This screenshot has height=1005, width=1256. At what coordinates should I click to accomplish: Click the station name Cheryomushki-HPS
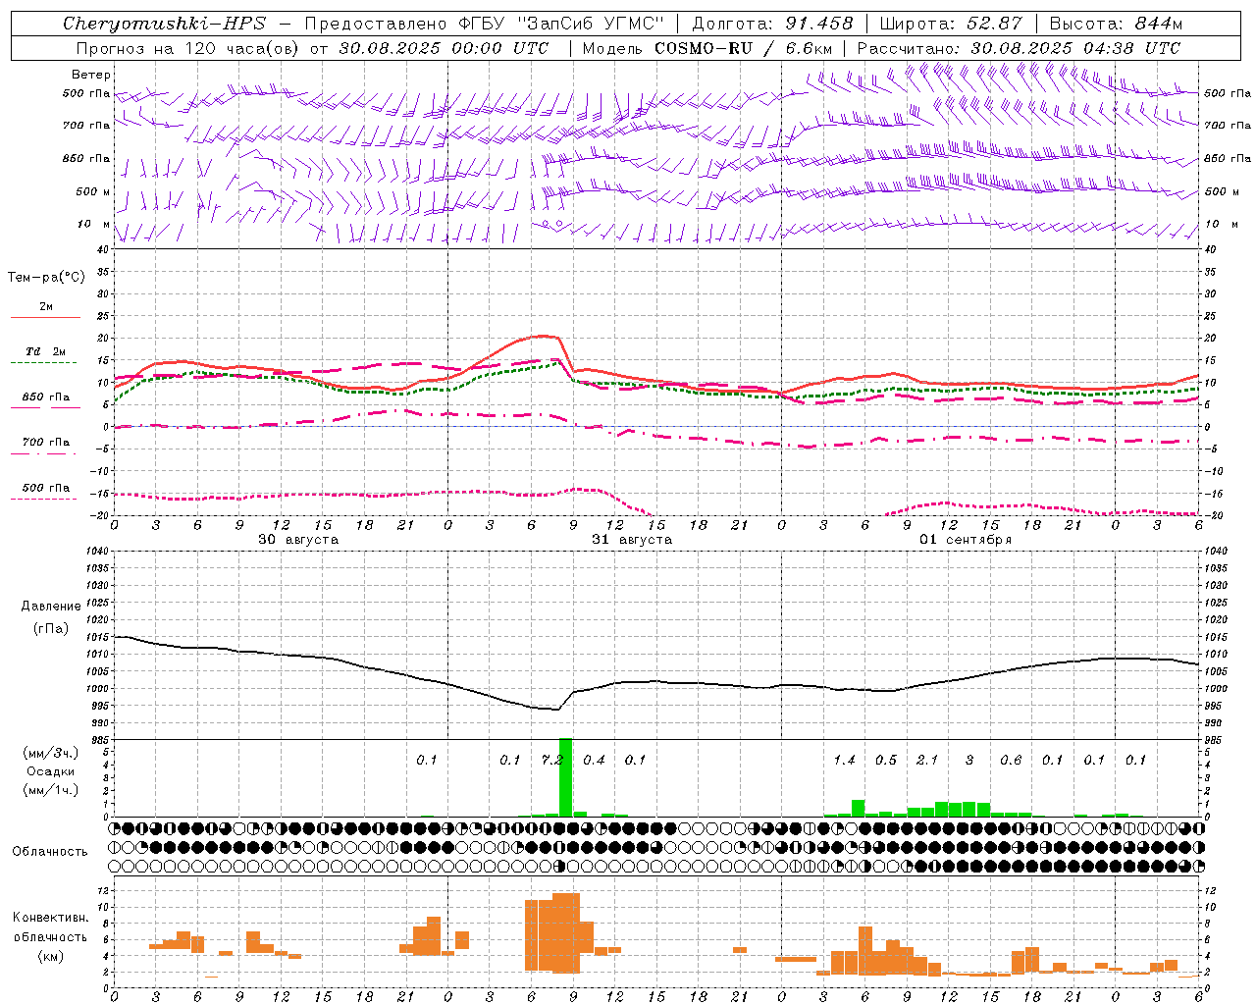click(x=164, y=24)
